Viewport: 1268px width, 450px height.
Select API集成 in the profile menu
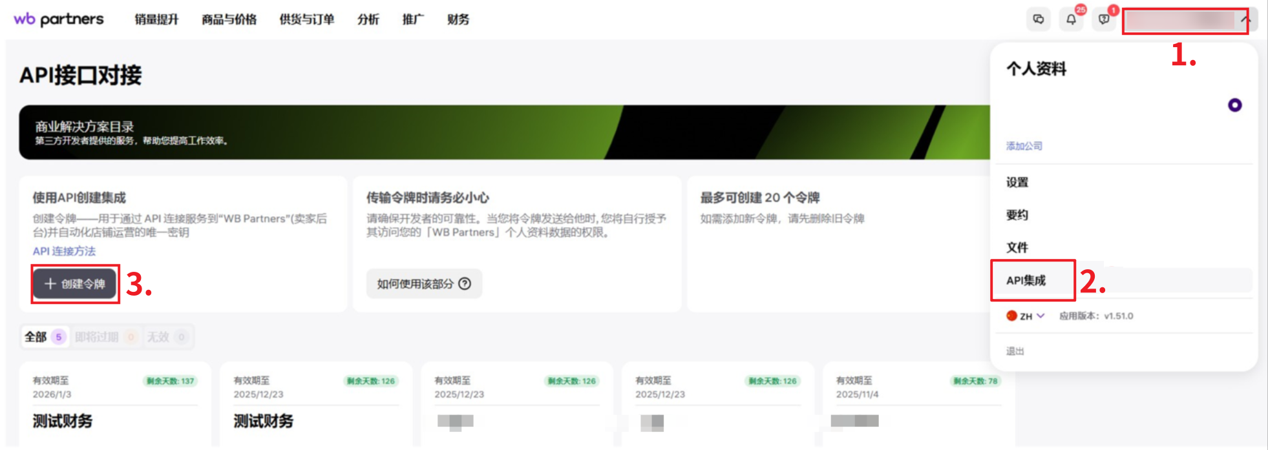1026,280
